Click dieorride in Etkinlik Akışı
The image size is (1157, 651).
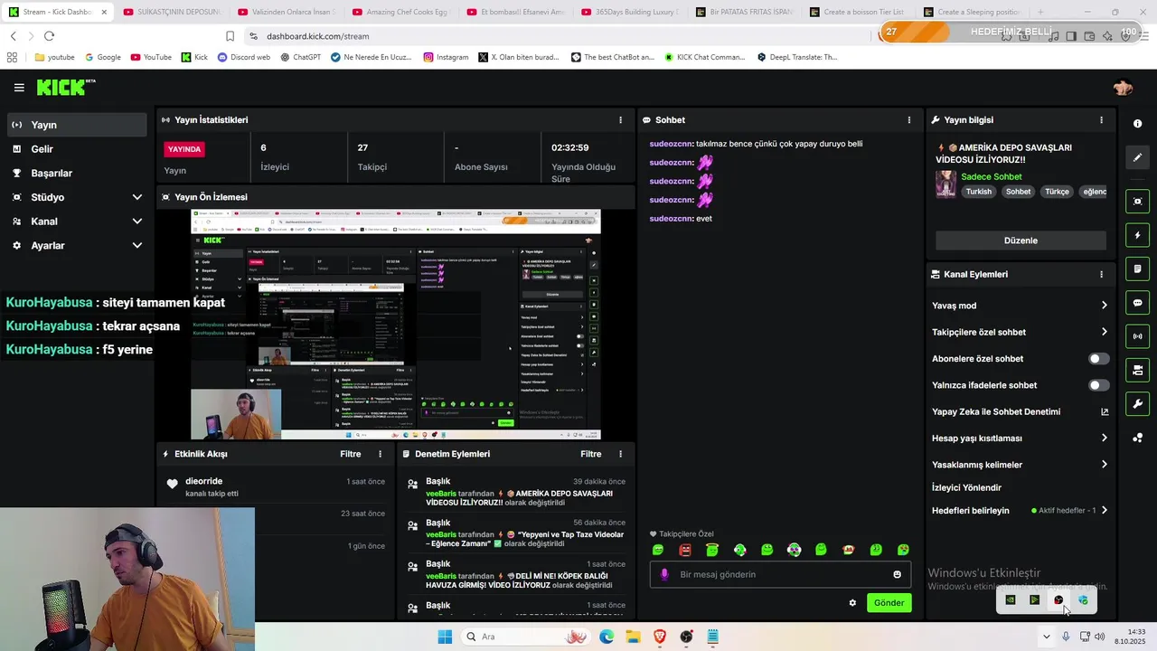[203, 481]
